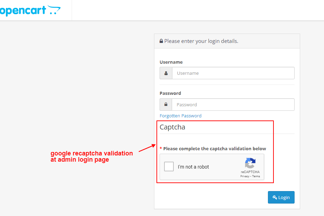
Task: Click the red annotation arrow
Action: click(x=147, y=148)
